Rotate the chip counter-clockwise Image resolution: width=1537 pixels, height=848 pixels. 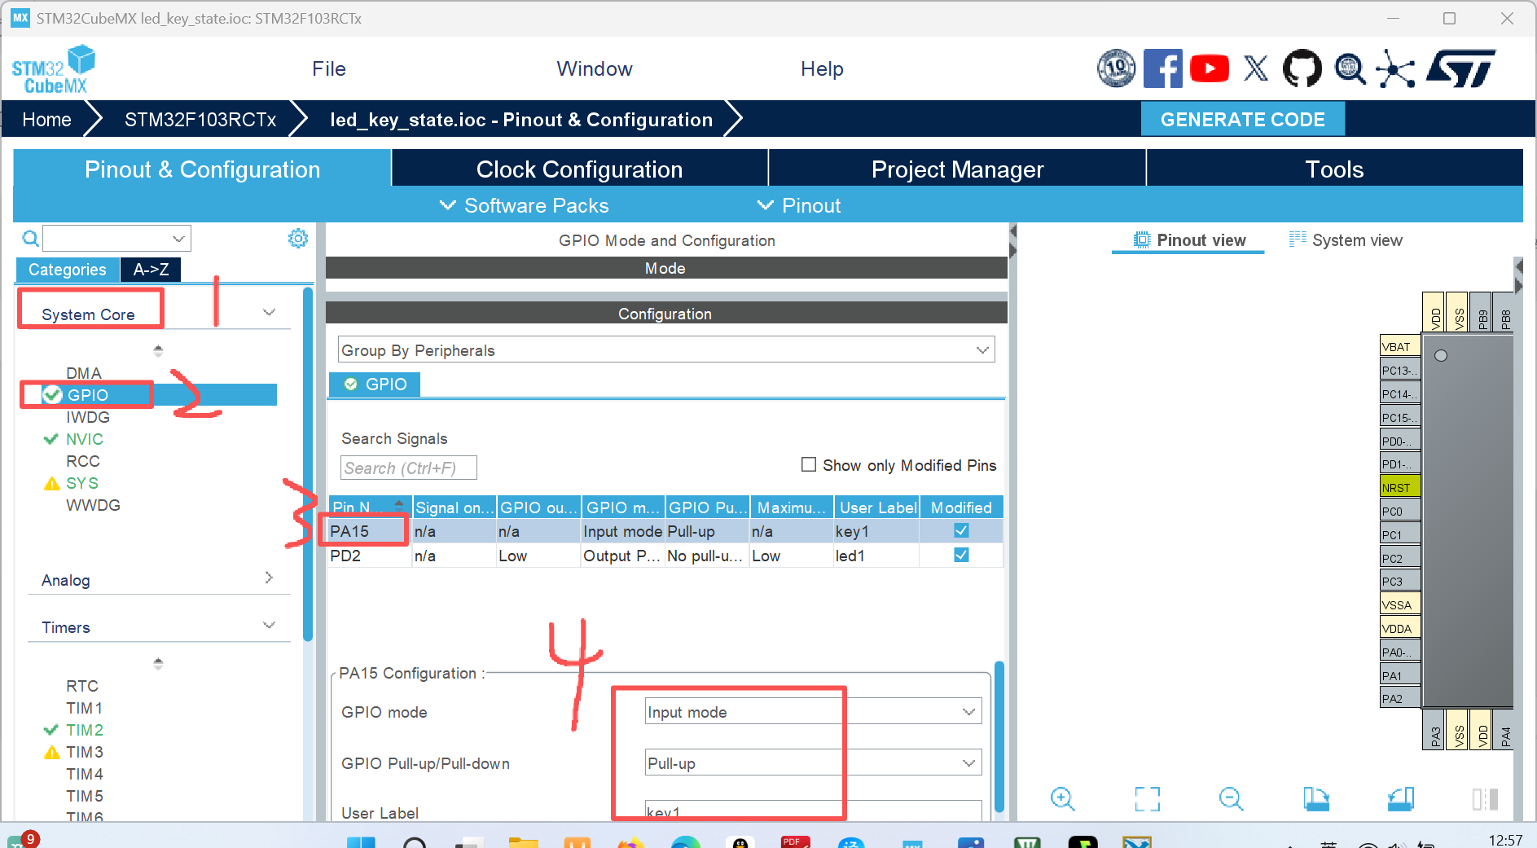(x=1401, y=798)
